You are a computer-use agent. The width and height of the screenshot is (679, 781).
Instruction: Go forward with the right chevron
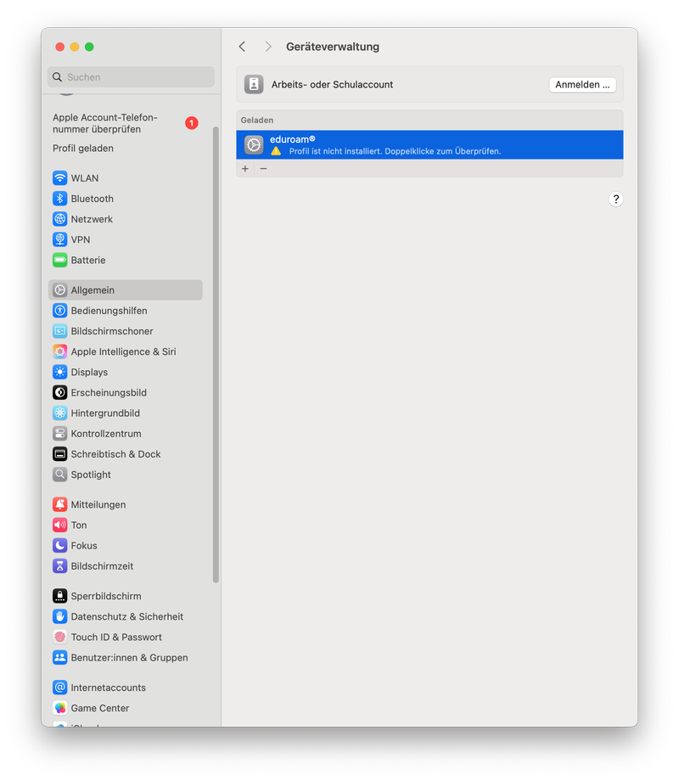click(268, 47)
